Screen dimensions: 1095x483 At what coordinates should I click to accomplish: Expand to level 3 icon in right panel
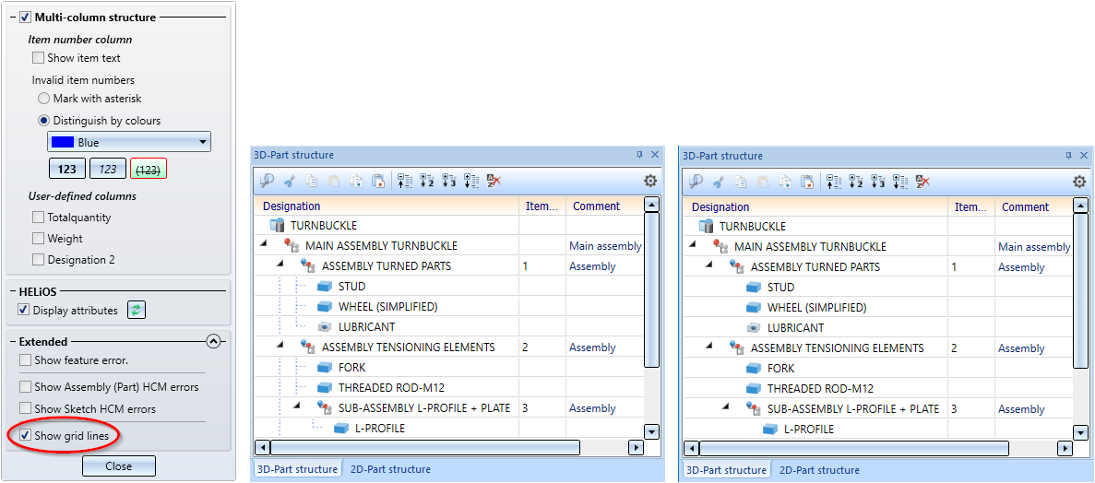tap(878, 182)
